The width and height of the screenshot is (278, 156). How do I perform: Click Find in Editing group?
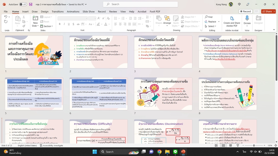point(209,17)
